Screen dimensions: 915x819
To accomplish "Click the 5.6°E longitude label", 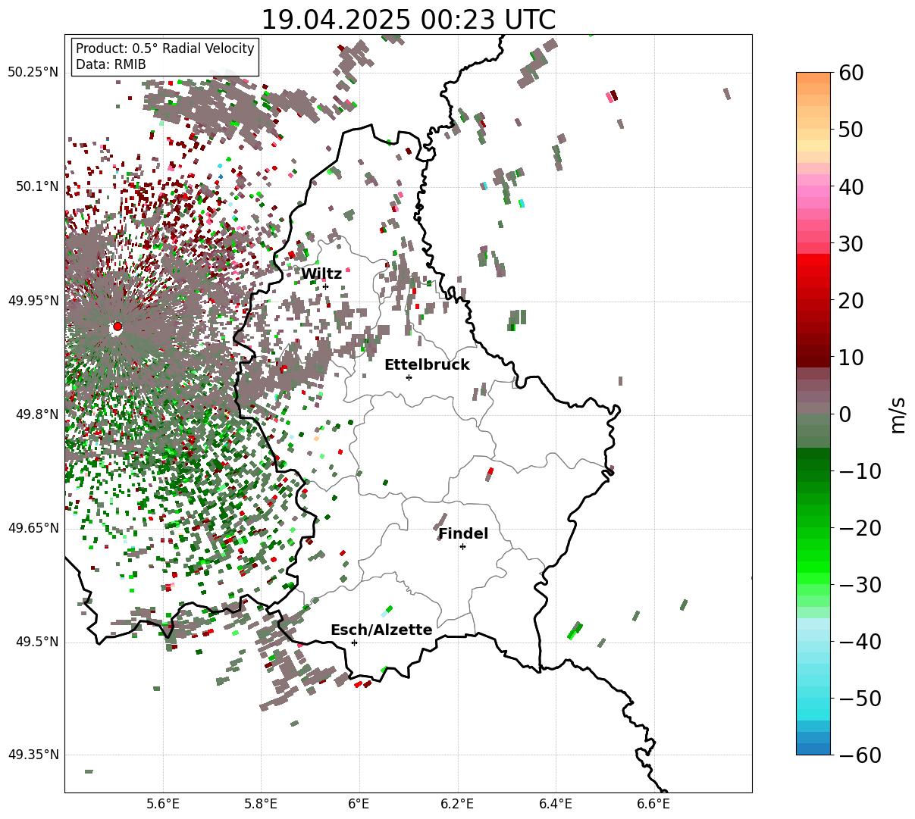I will pyautogui.click(x=162, y=803).
